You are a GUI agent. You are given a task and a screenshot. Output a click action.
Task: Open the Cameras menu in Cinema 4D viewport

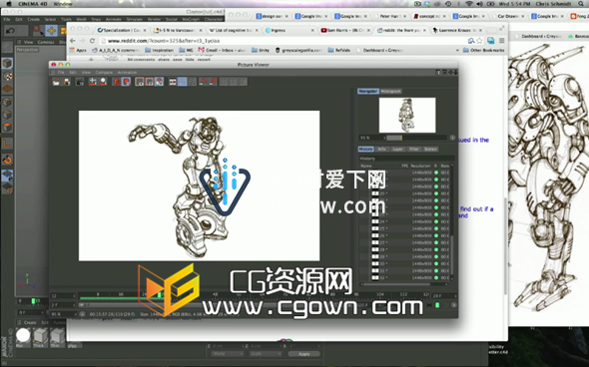coord(46,42)
